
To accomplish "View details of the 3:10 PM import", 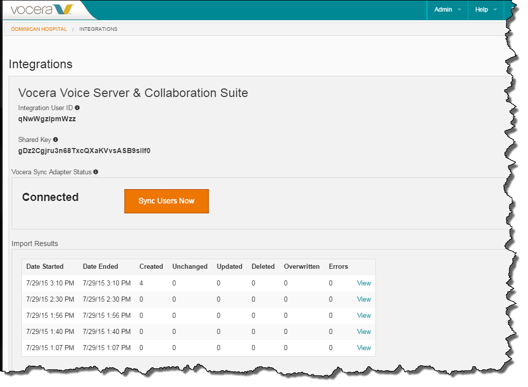I will [x=364, y=283].
